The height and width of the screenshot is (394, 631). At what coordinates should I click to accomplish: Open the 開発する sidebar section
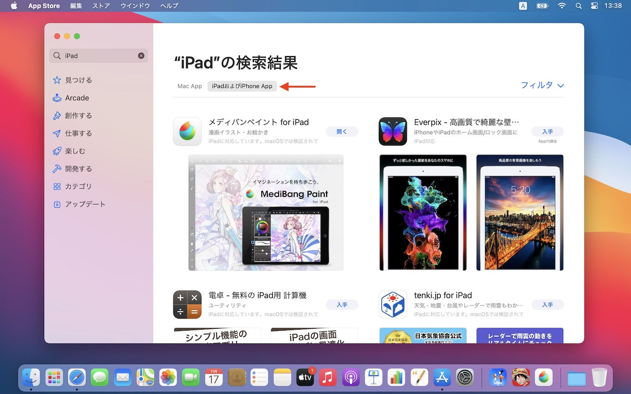point(72,169)
